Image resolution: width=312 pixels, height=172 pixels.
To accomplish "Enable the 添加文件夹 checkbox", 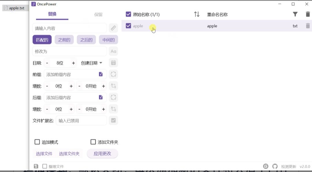I will (x=93, y=142).
